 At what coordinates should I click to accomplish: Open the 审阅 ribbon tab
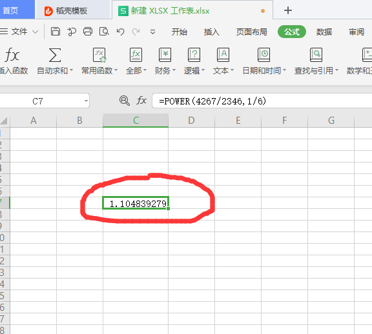click(356, 32)
